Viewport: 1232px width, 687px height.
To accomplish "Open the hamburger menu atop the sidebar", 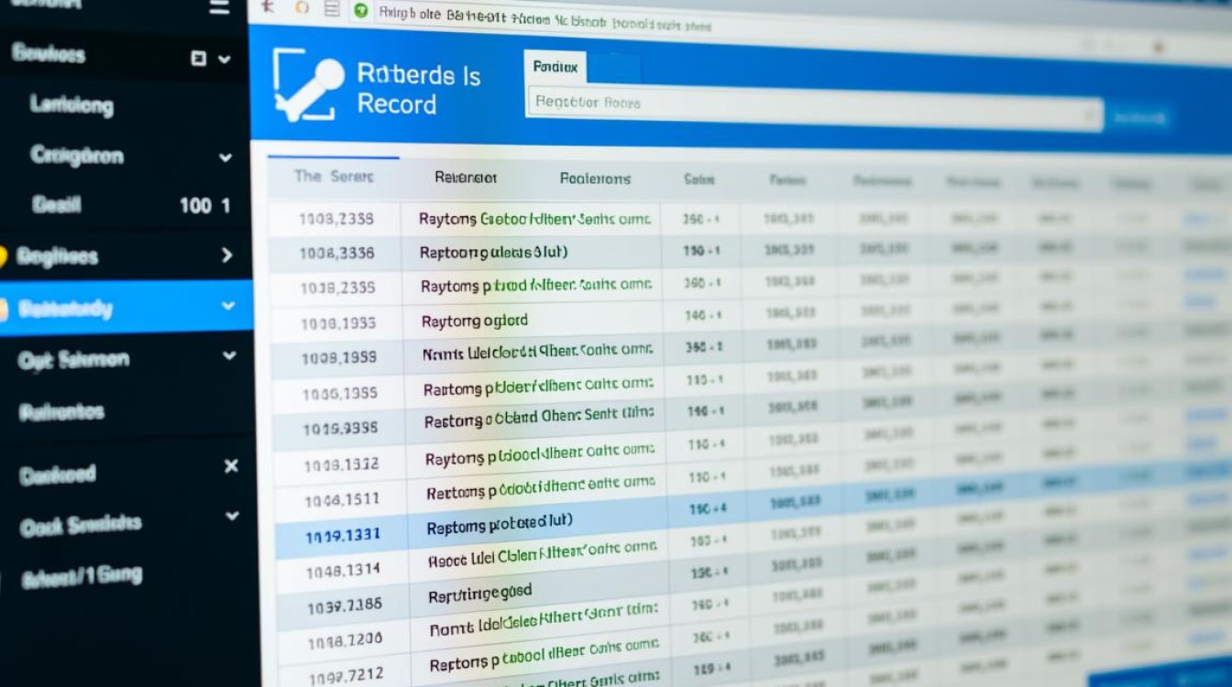I will point(219,7).
